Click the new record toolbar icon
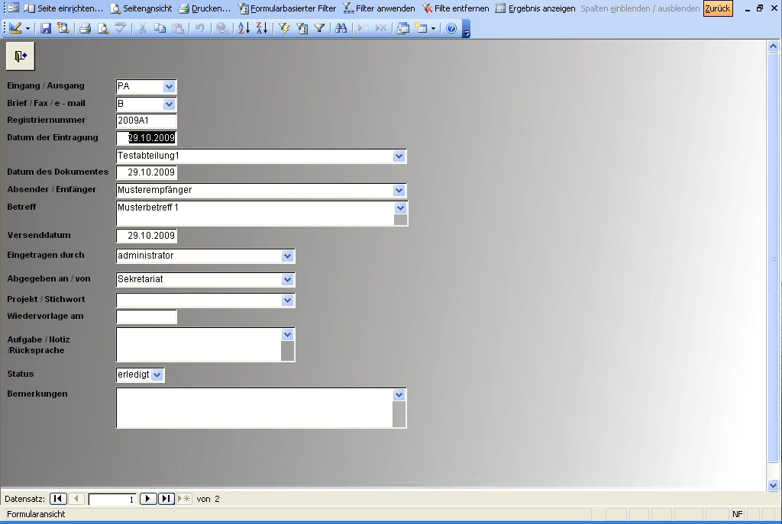 [x=364, y=28]
